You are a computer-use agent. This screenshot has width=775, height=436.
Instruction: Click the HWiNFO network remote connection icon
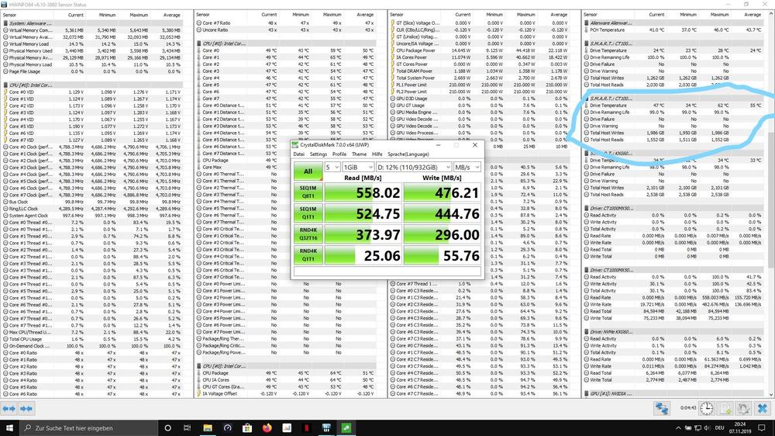[662, 408]
